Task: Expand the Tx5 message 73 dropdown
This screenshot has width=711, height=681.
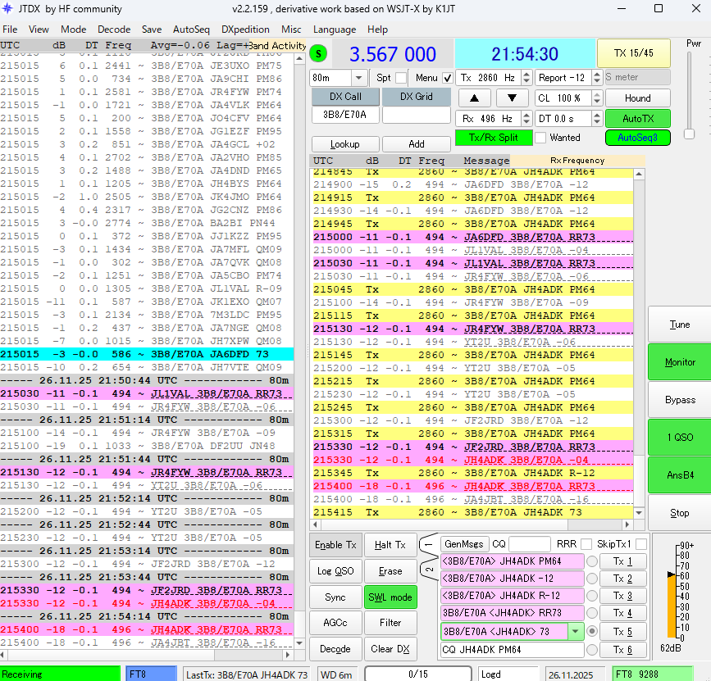Action: click(x=576, y=632)
